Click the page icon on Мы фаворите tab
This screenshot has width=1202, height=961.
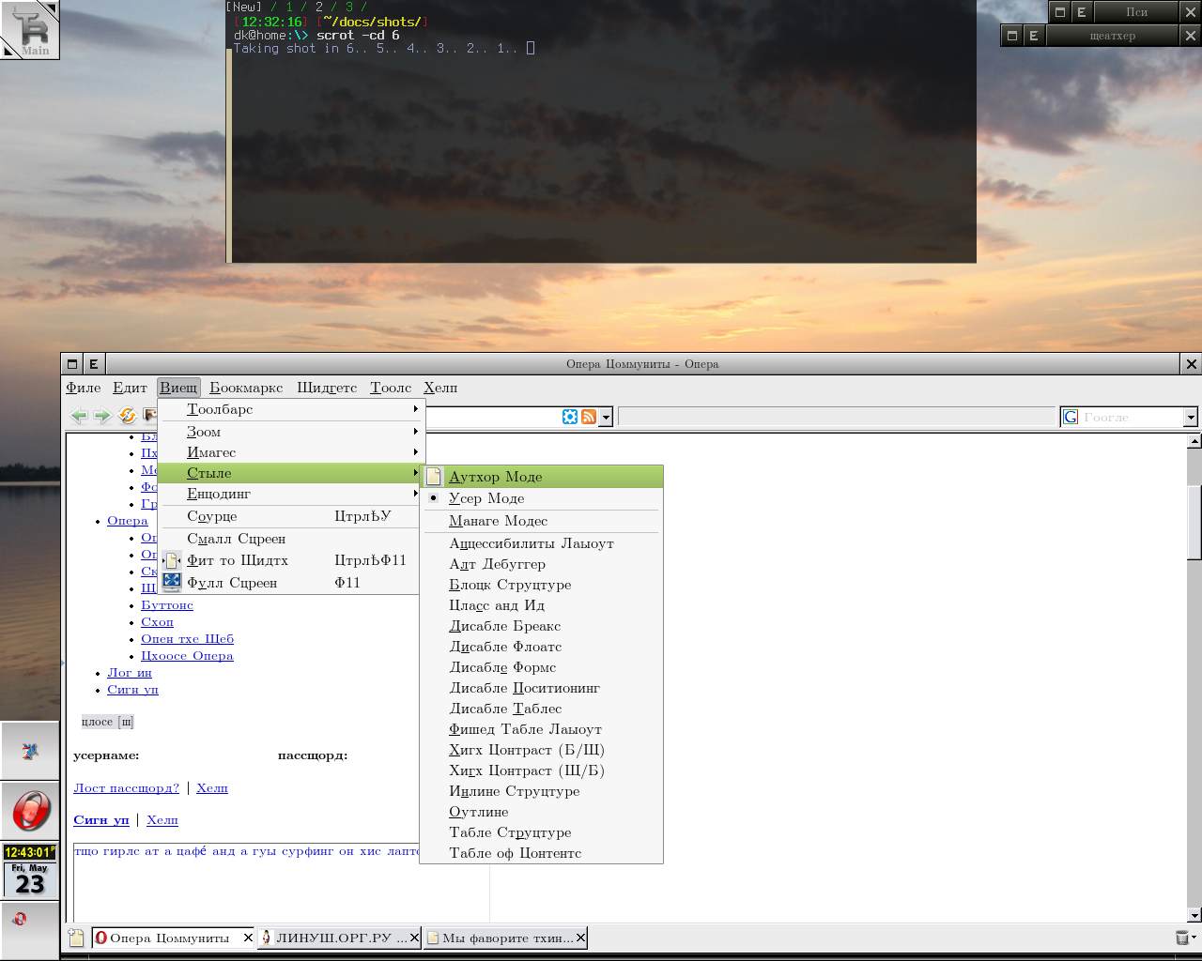433,938
